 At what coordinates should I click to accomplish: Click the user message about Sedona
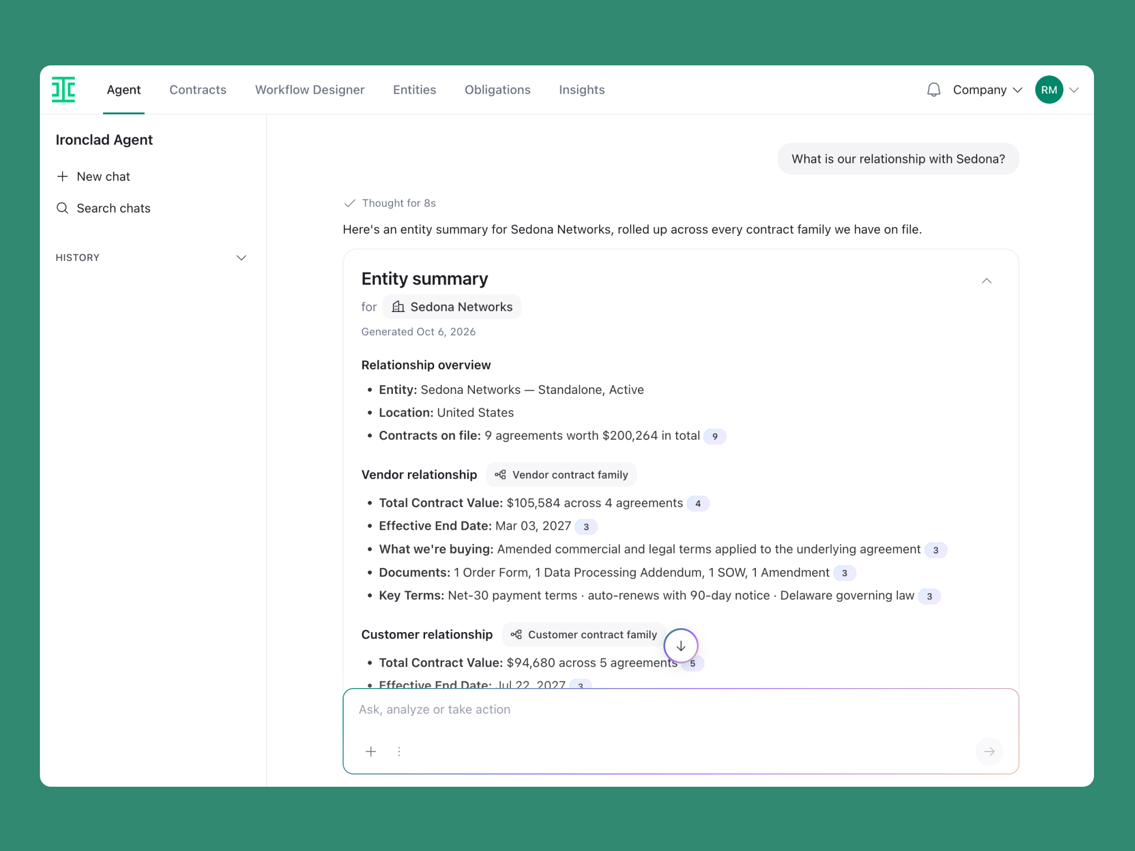tap(898, 159)
